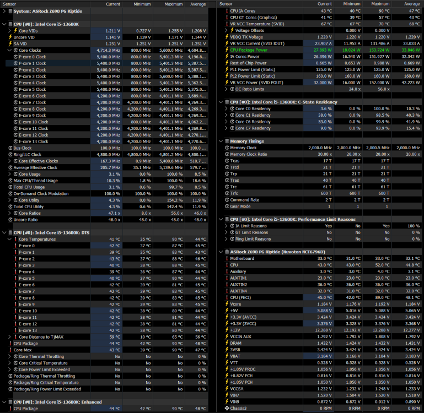Click the lightning icon beside SA VID
Viewport: 424px width, 413px height.
point(10,44)
